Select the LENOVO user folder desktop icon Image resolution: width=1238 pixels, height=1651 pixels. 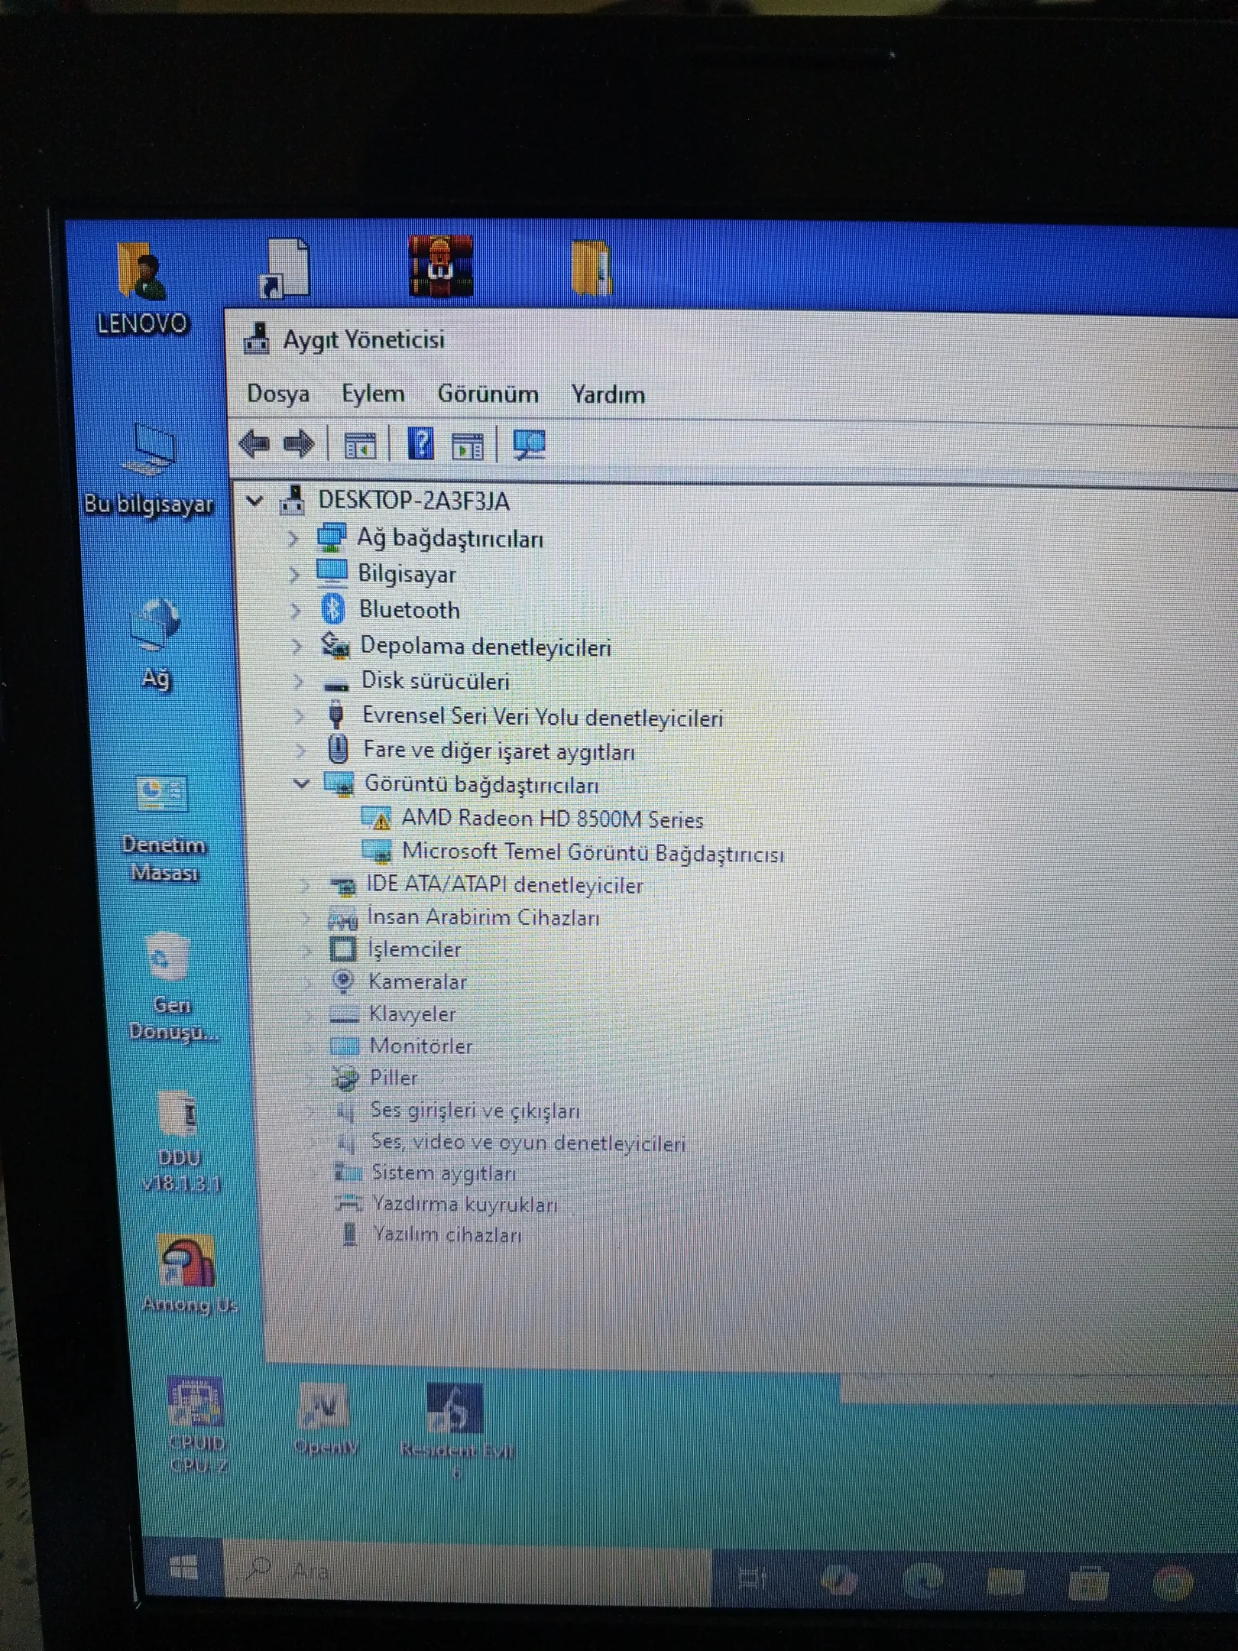click(x=142, y=288)
